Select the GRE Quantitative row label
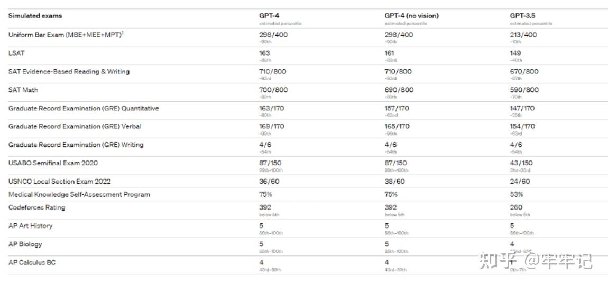This screenshot has height=285, width=608. click(84, 108)
